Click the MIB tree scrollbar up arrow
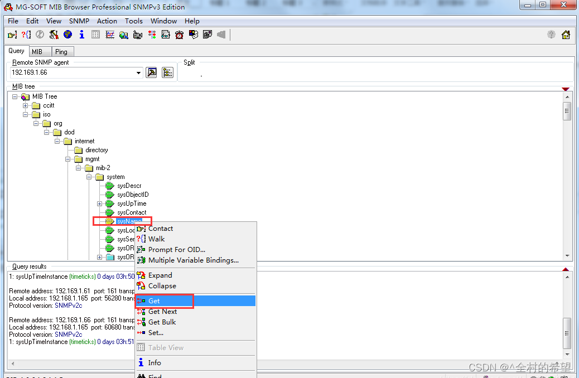This screenshot has height=378, width=579. tap(567, 96)
